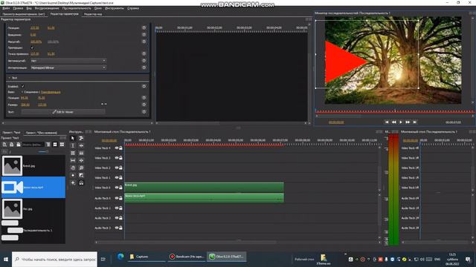Screen dimensions: 476x267
Task: Click the Edit in Viewer text button
Action: point(63,112)
